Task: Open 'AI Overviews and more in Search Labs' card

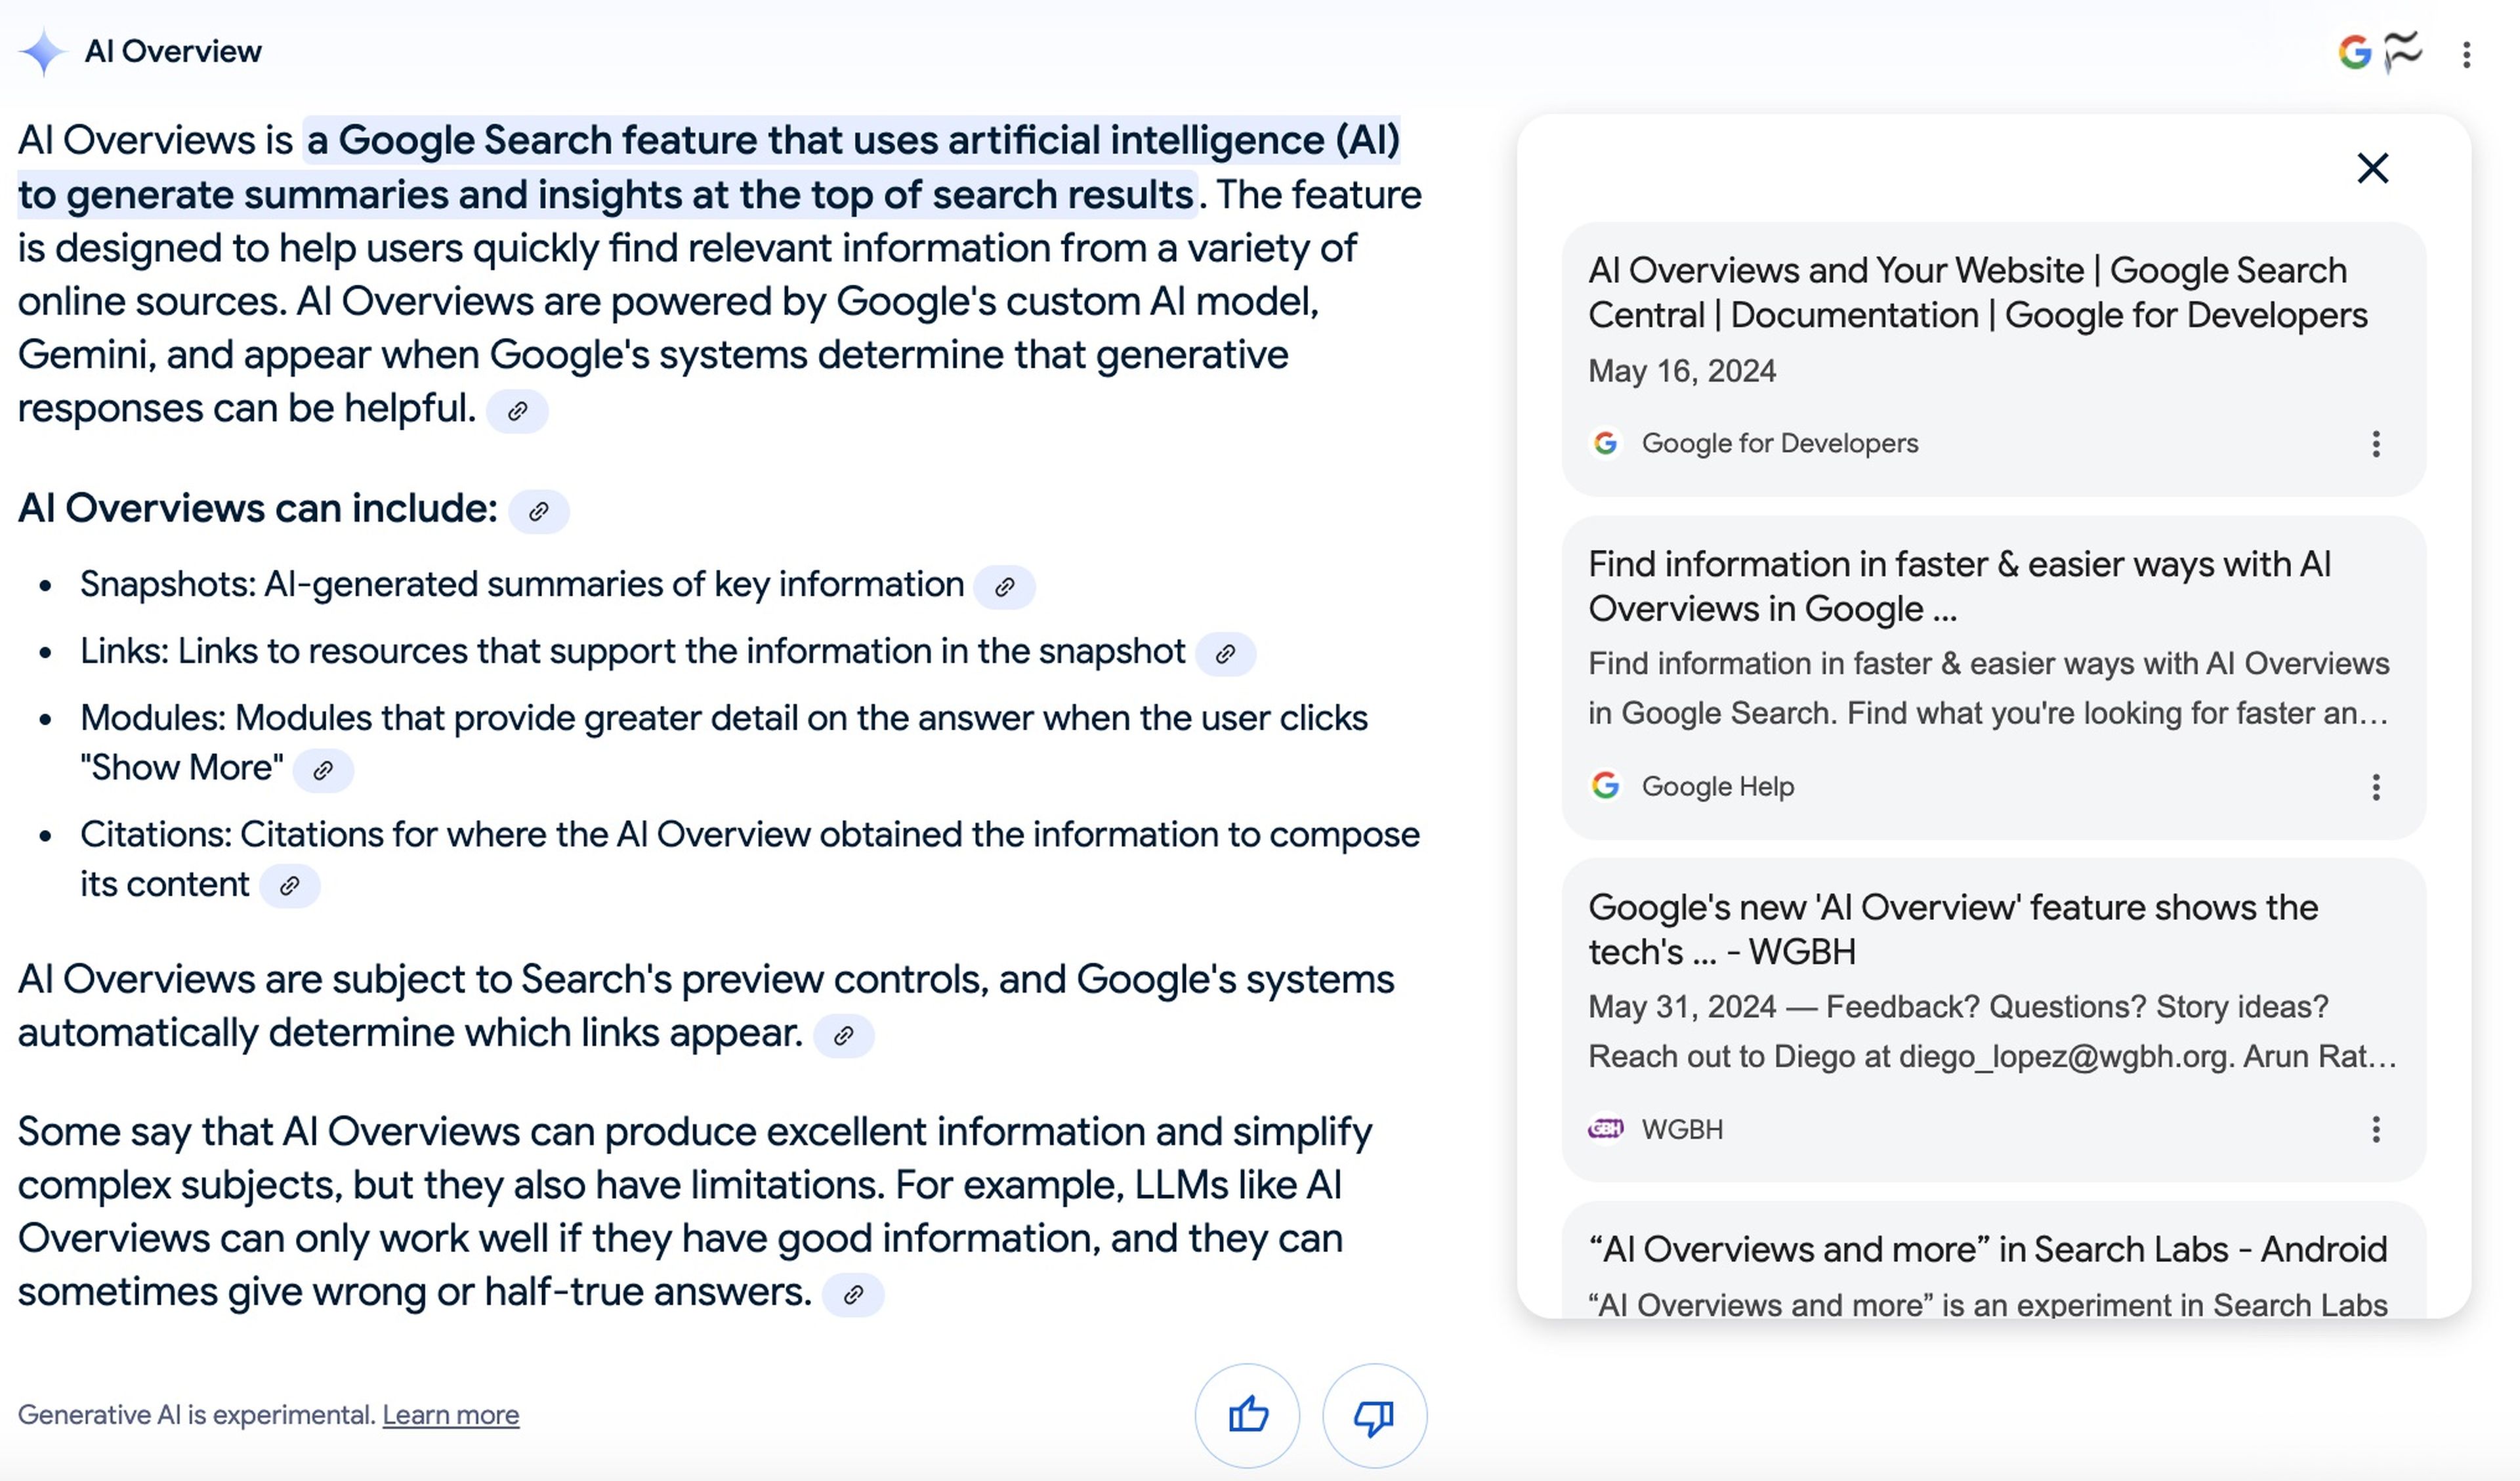Action: click(x=1993, y=1260)
